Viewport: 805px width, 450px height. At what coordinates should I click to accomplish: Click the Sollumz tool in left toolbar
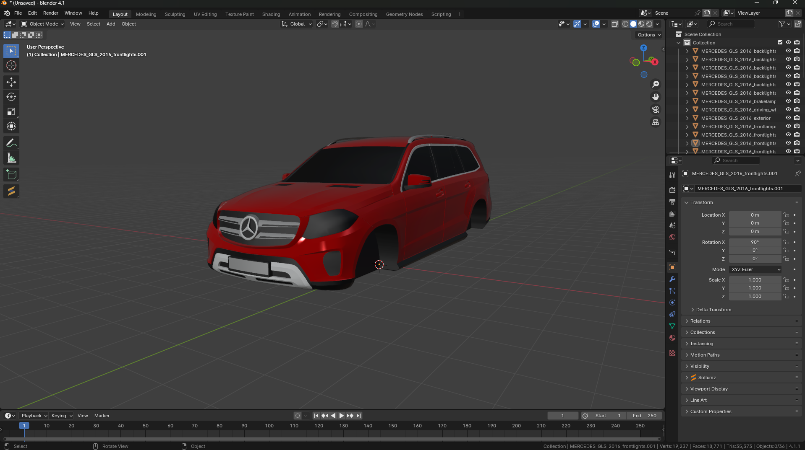tap(11, 191)
